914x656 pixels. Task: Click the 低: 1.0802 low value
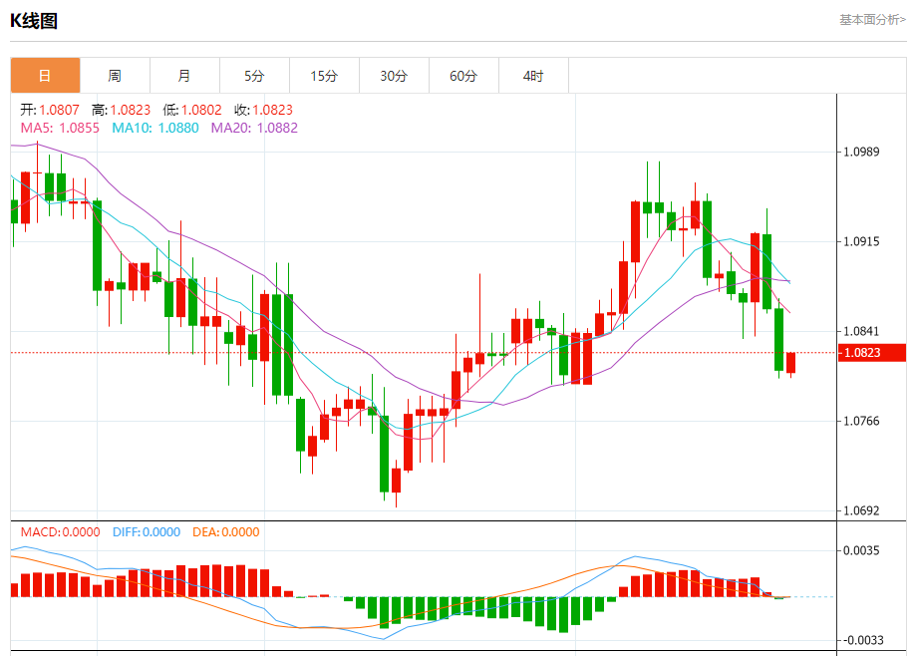tap(192, 110)
